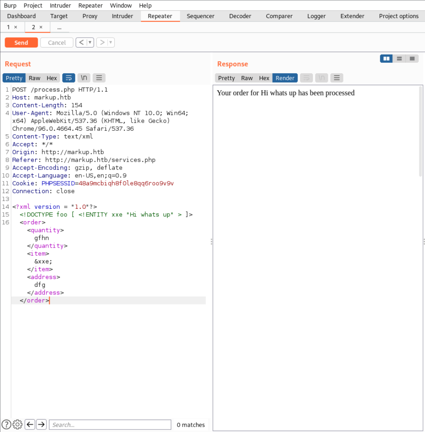Image resolution: width=425 pixels, height=432 pixels.
Task: Select Render view in Response panel
Action: 285,78
